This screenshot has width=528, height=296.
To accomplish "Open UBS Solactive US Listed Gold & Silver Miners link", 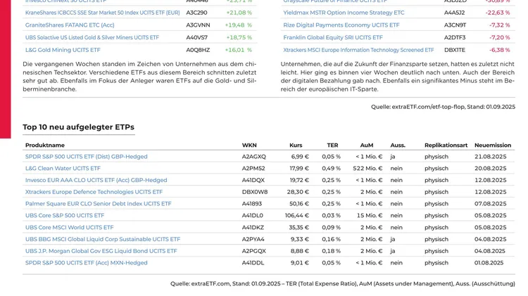I will (x=92, y=38).
